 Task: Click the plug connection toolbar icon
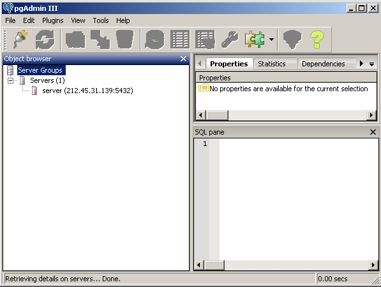pos(20,40)
